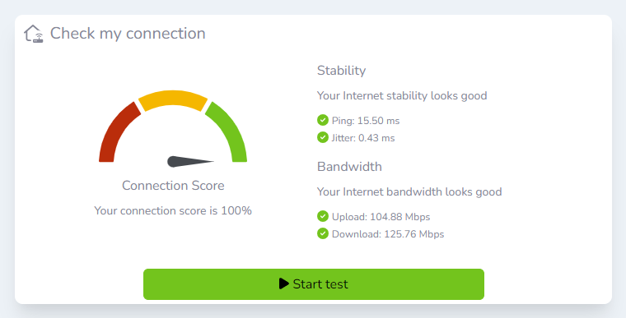Click the Check my connection title

click(128, 34)
